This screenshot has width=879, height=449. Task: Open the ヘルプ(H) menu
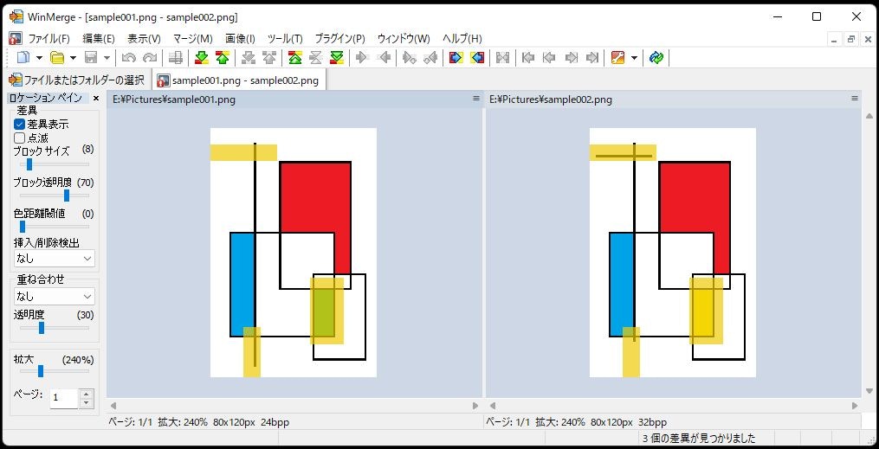462,39
